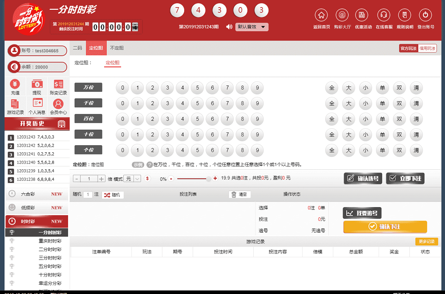Switch to the 二码 tab

[77, 48]
